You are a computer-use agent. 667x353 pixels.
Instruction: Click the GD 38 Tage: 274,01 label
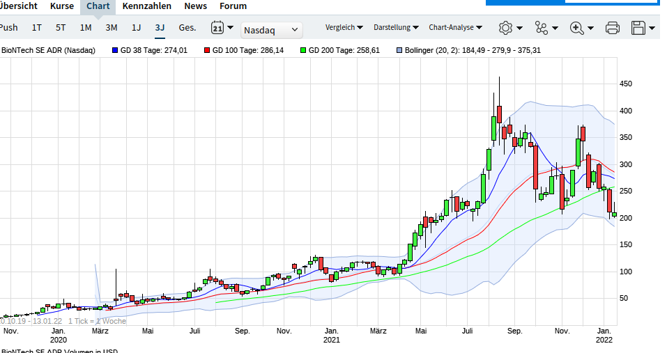pyautogui.click(x=154, y=50)
